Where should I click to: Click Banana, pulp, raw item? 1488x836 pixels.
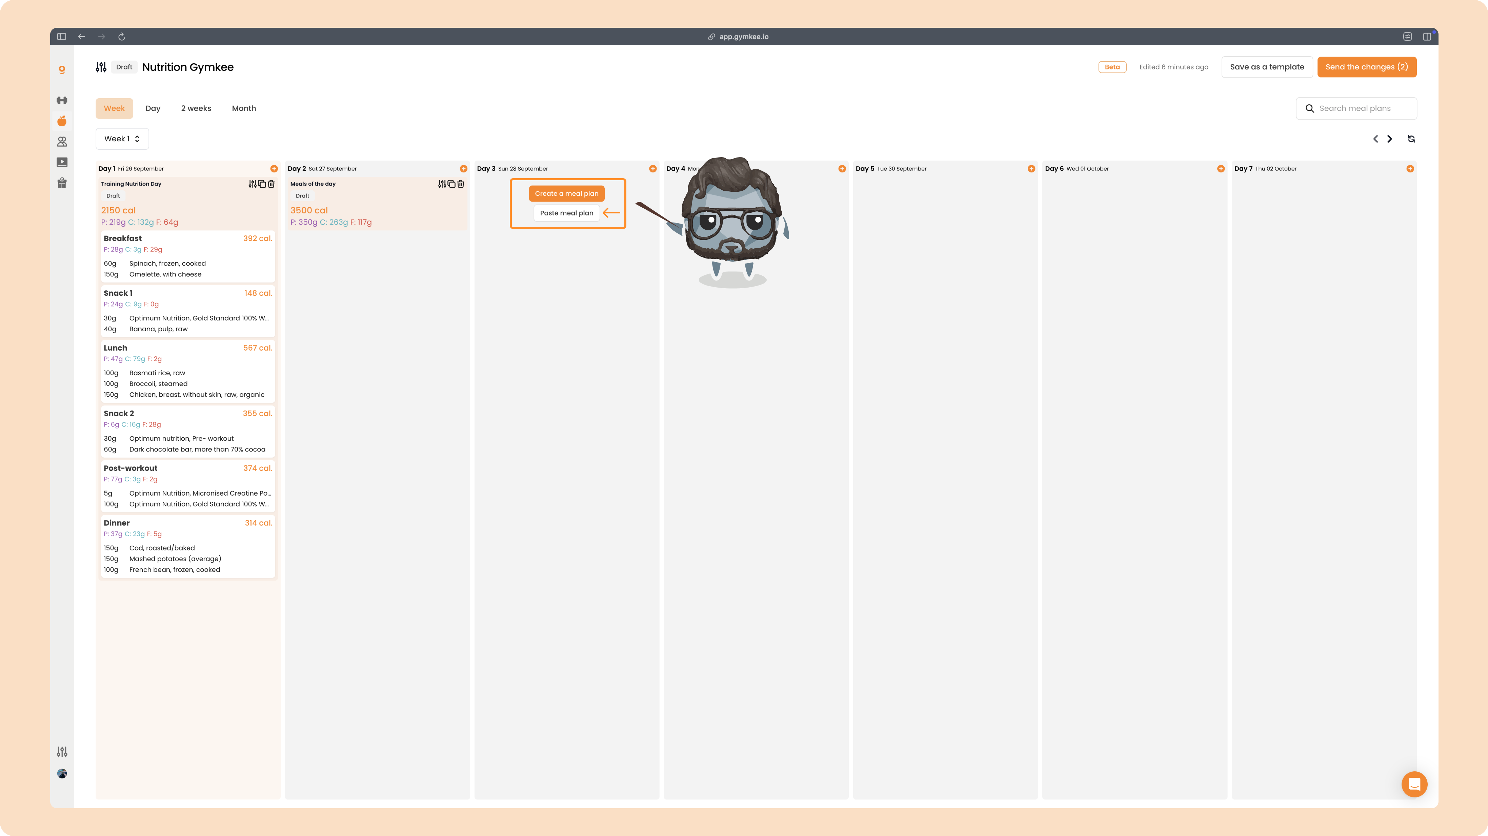click(158, 329)
